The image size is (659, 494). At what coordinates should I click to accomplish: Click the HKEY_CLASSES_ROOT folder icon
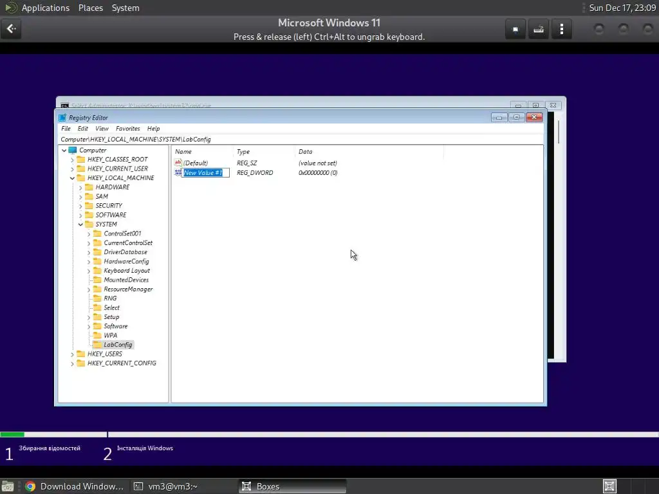[x=80, y=160]
